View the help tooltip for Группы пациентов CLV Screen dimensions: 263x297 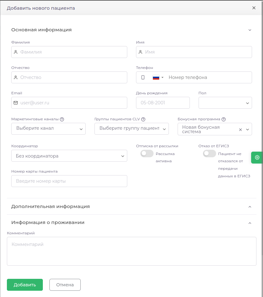pos(143,119)
